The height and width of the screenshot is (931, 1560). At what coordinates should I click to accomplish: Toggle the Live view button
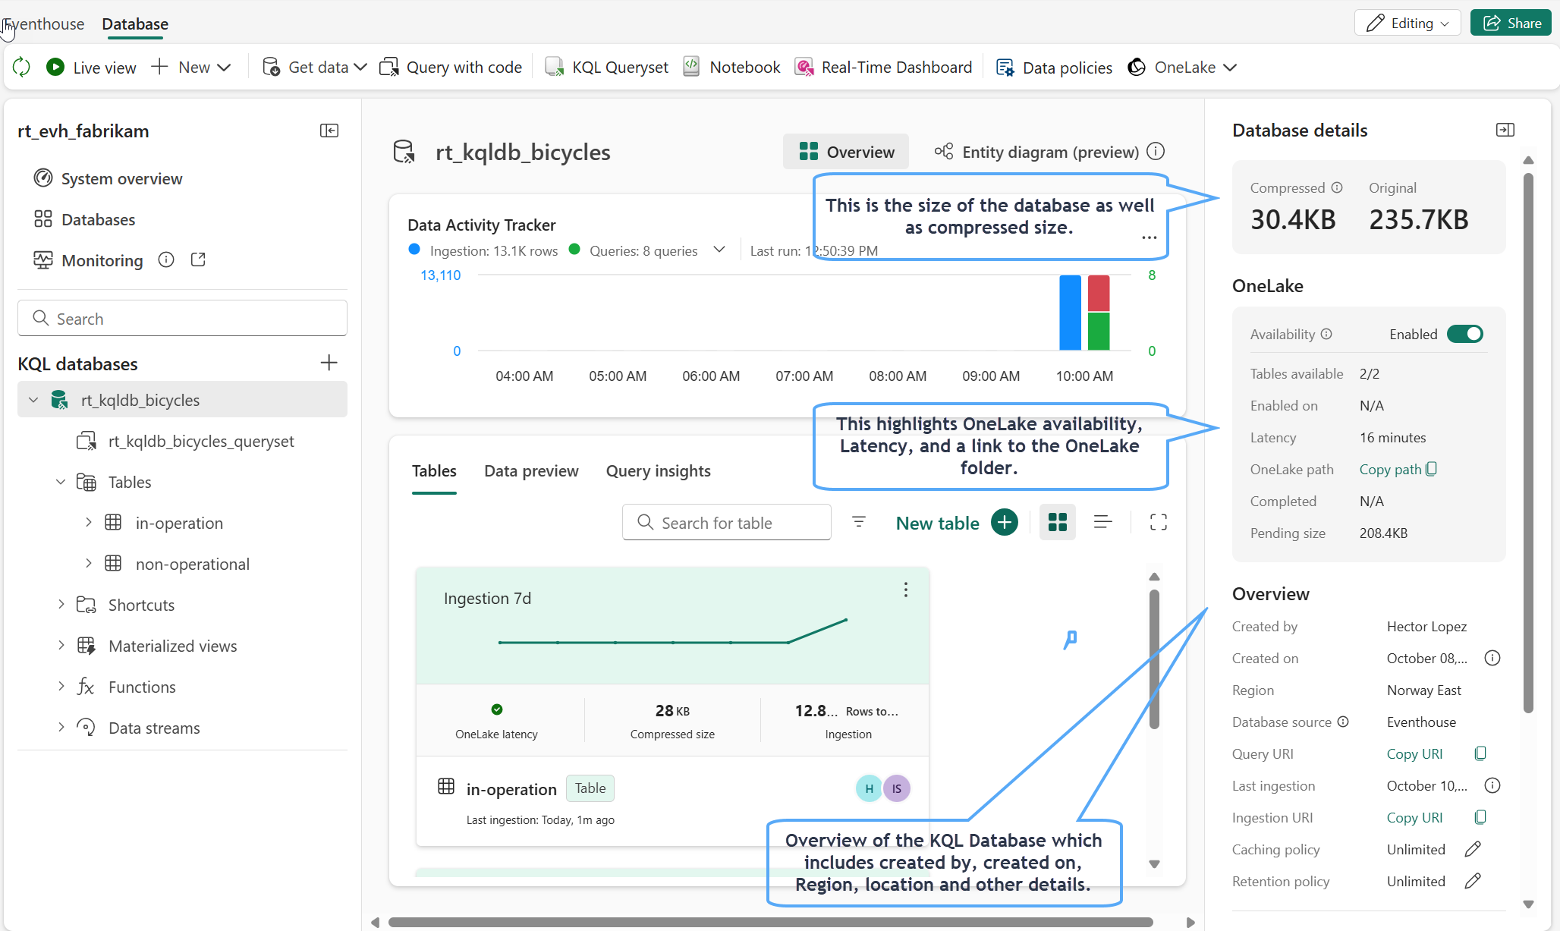[91, 68]
